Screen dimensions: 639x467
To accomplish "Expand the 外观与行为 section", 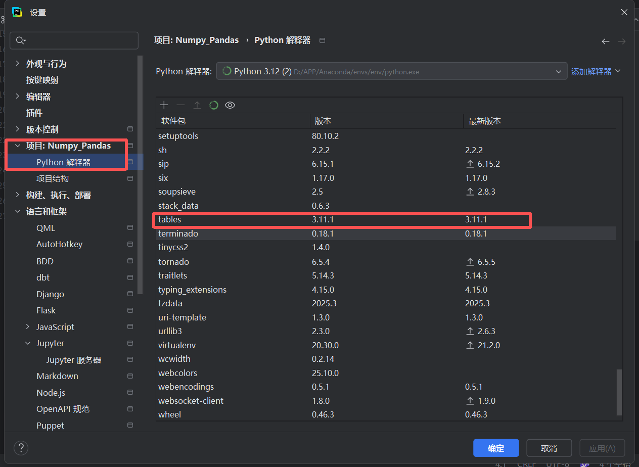I will 18,64.
